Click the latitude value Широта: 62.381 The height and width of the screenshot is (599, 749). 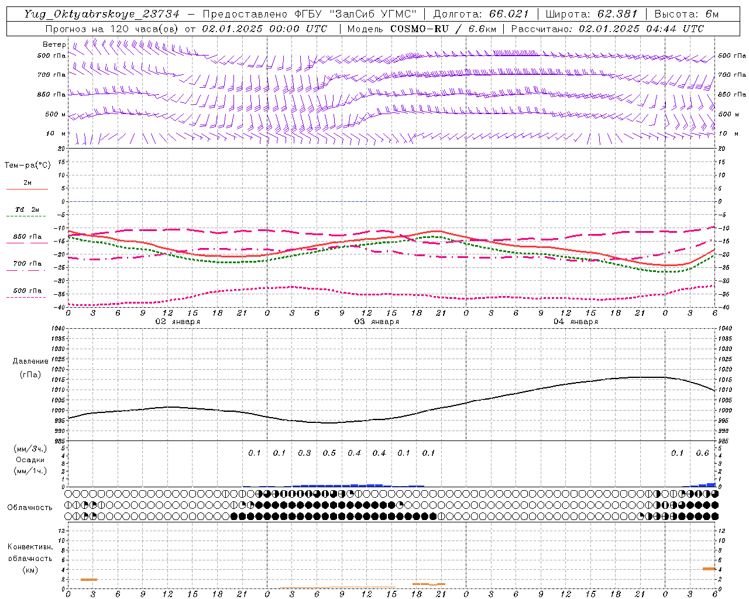click(x=592, y=14)
